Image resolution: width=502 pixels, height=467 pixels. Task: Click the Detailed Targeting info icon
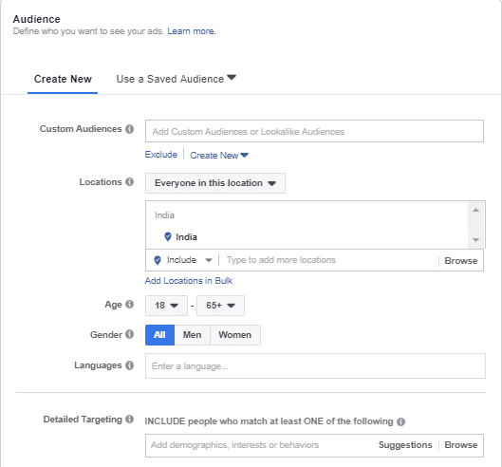point(129,419)
